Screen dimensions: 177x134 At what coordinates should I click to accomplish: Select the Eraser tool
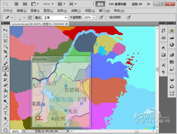click(5, 85)
